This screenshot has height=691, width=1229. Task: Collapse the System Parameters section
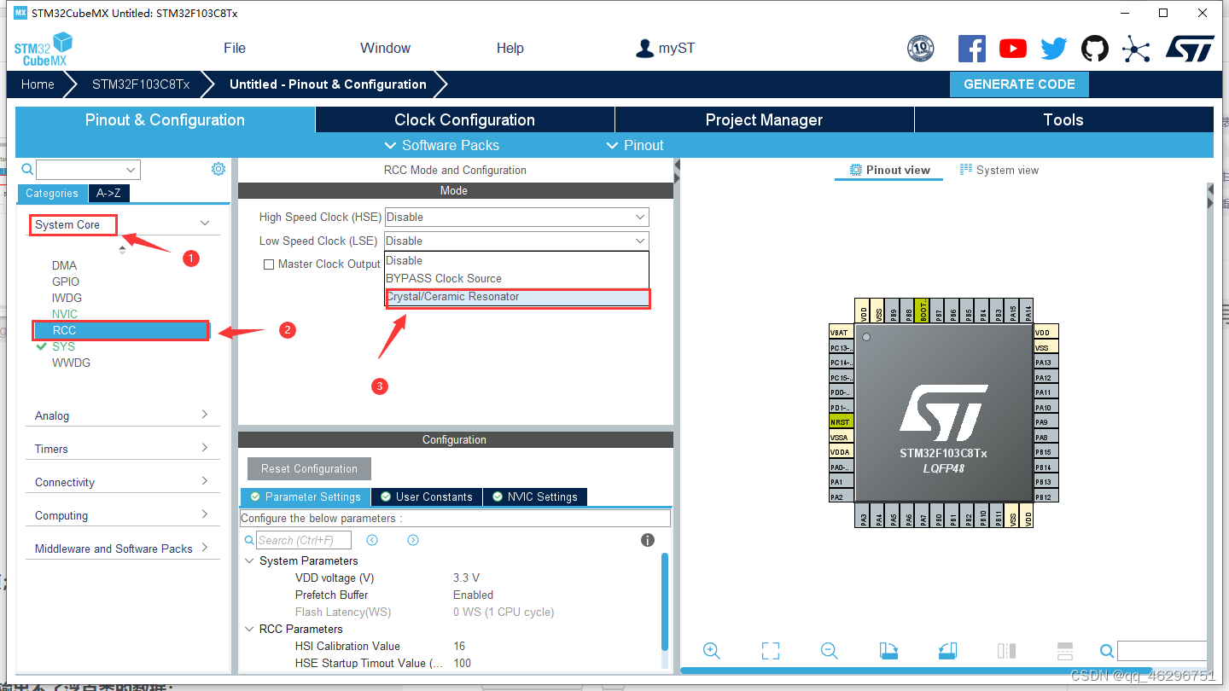click(248, 560)
